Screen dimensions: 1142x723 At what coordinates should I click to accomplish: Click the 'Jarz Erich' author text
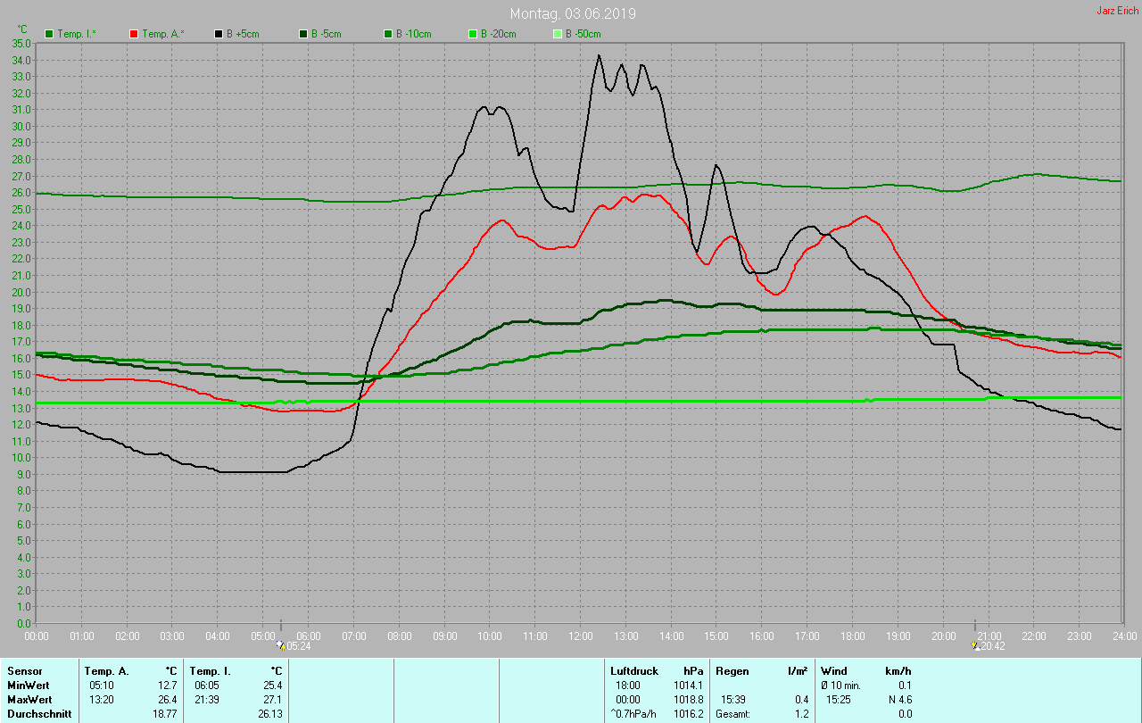coord(1117,11)
